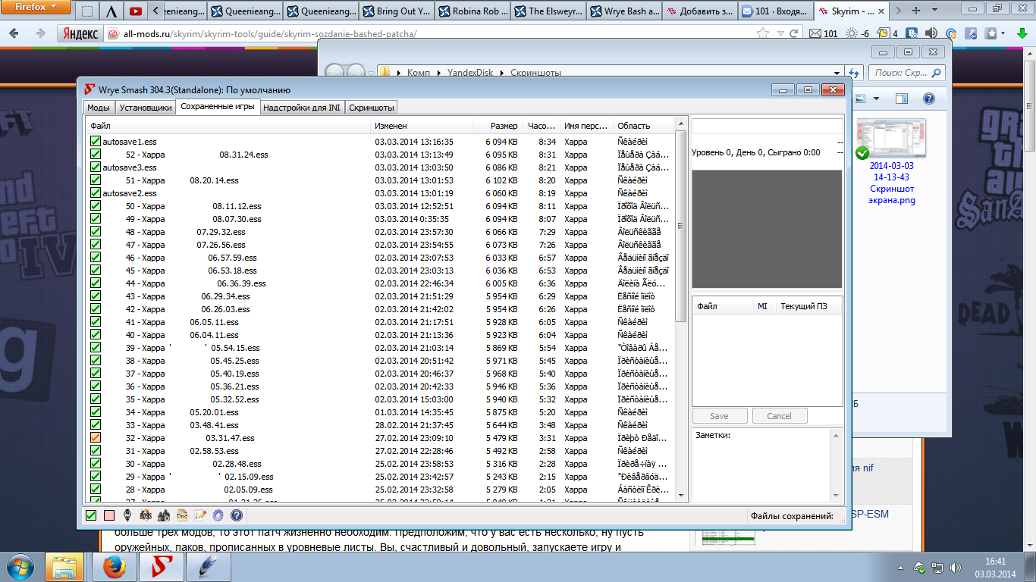The height and width of the screenshot is (582, 1036).
Task: Toggle checkbox of save 05.20.01.ess
Action: click(x=95, y=412)
